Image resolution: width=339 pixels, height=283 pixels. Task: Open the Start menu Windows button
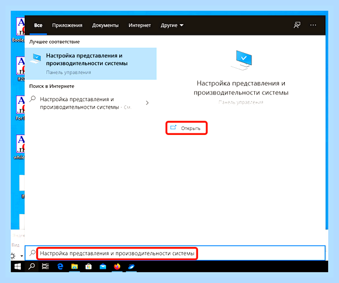tap(17, 267)
